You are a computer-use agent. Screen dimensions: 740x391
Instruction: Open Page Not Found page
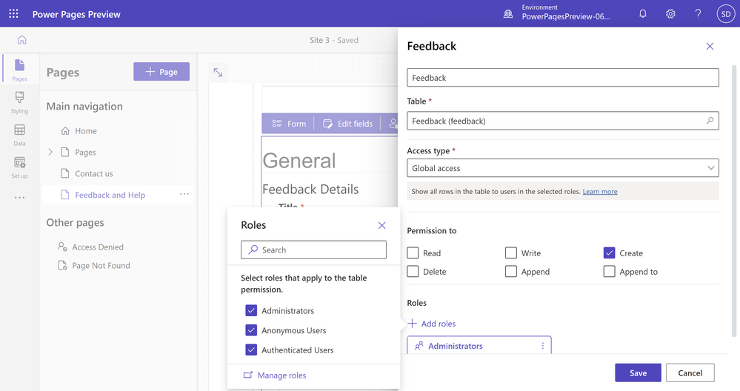(101, 266)
